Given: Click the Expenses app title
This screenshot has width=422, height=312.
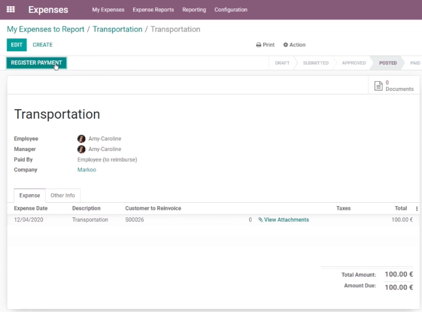Looking at the screenshot, I should point(48,10).
